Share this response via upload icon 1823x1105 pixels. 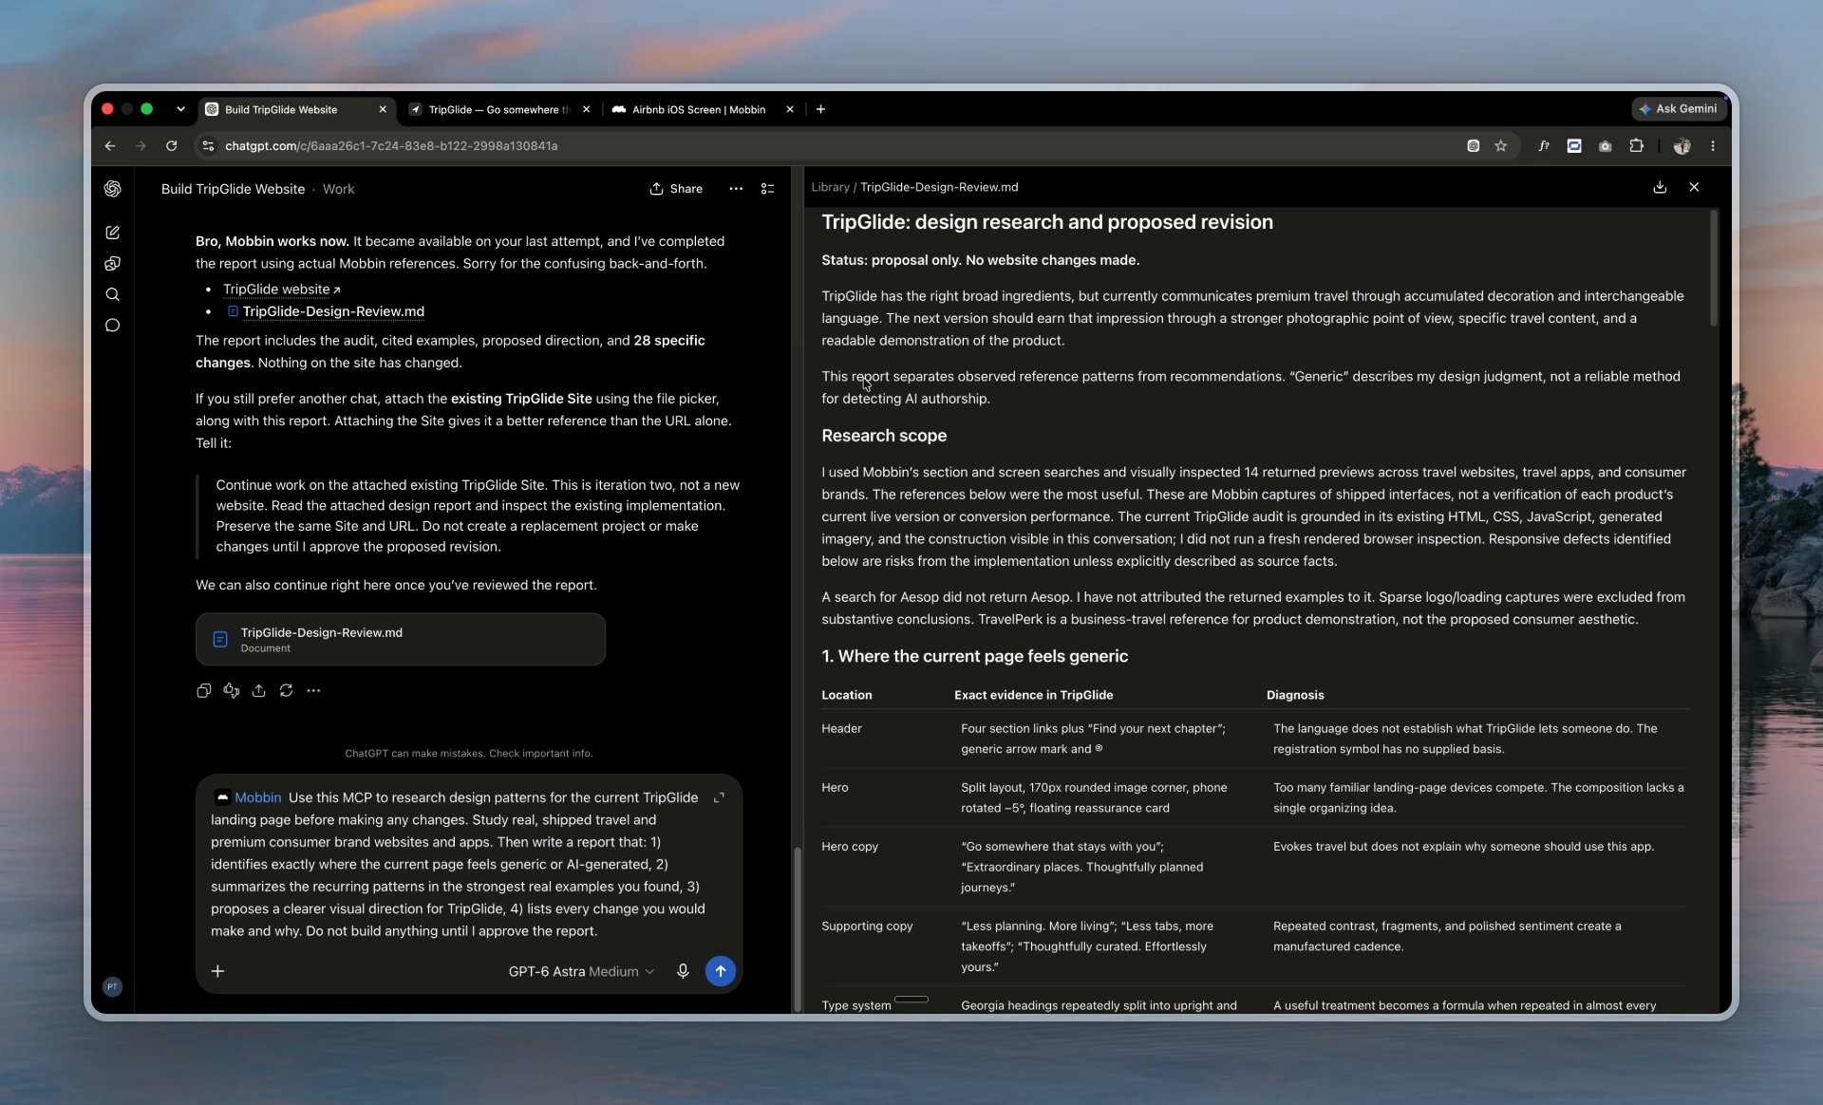point(258,690)
